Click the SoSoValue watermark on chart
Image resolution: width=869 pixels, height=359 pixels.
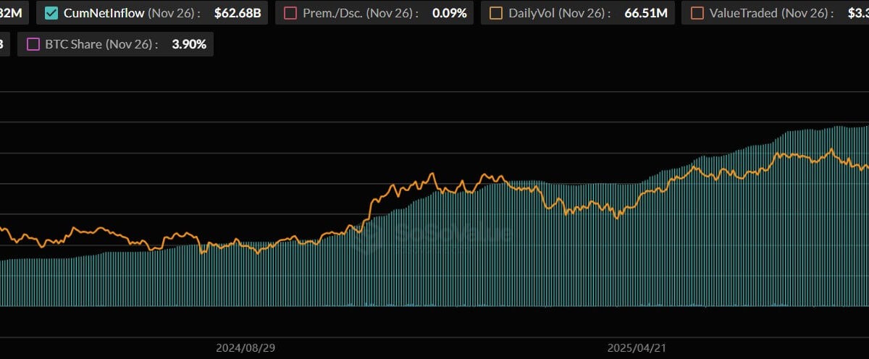point(434,233)
